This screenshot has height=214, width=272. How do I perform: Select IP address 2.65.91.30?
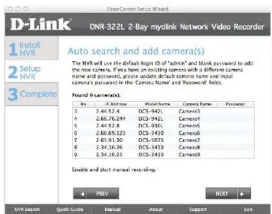pyautogui.click(x=109, y=140)
